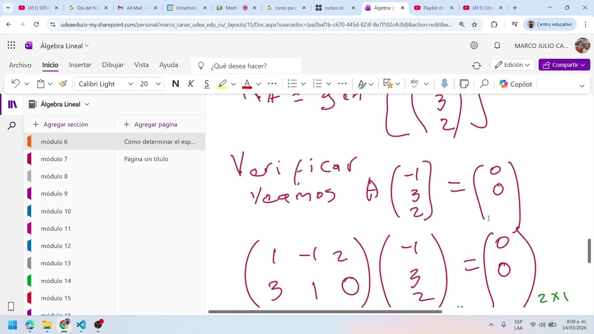Apply red font color

(247, 84)
